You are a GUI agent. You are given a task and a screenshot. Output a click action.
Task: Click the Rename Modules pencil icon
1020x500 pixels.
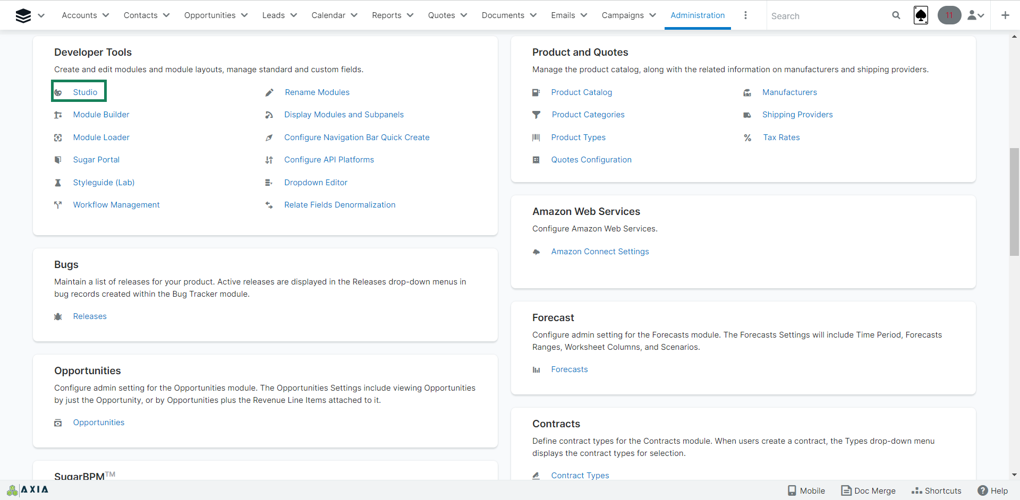[x=269, y=92]
